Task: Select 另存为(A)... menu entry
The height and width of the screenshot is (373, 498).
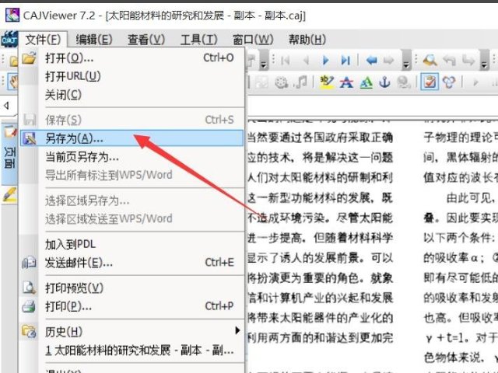Action: pyautogui.click(x=132, y=138)
